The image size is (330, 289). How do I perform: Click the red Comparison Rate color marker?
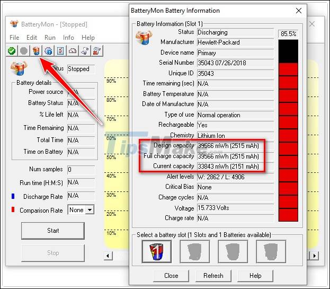point(13,209)
